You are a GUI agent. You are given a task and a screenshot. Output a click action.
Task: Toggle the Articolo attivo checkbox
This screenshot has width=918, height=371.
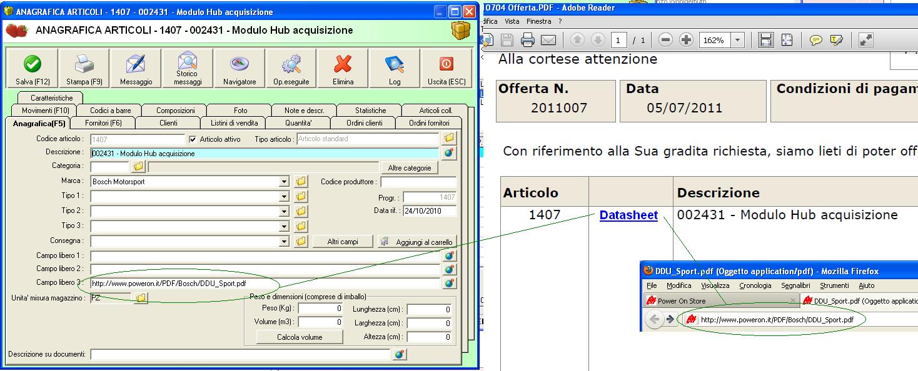(x=193, y=139)
